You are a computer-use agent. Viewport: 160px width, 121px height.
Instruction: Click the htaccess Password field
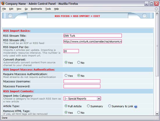[82, 86]
